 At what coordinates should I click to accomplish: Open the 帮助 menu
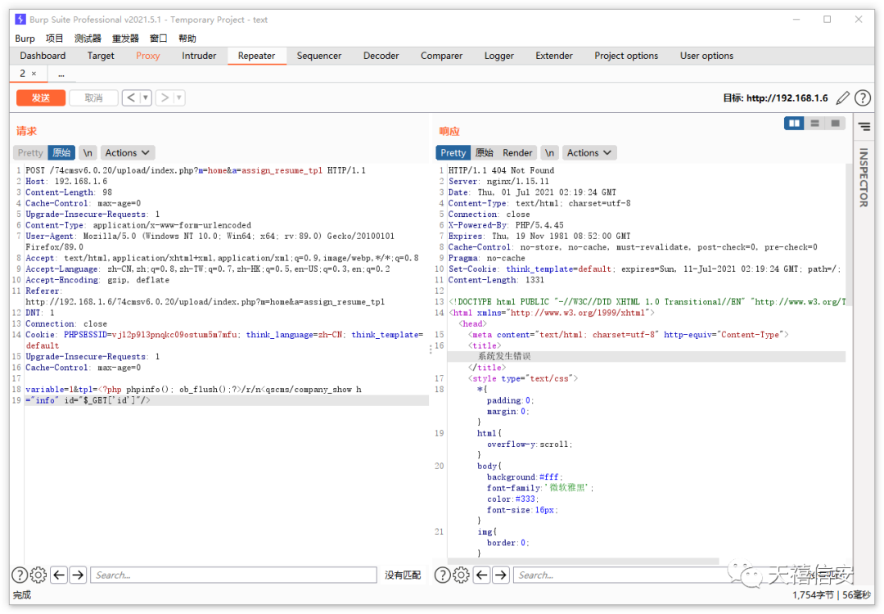187,38
